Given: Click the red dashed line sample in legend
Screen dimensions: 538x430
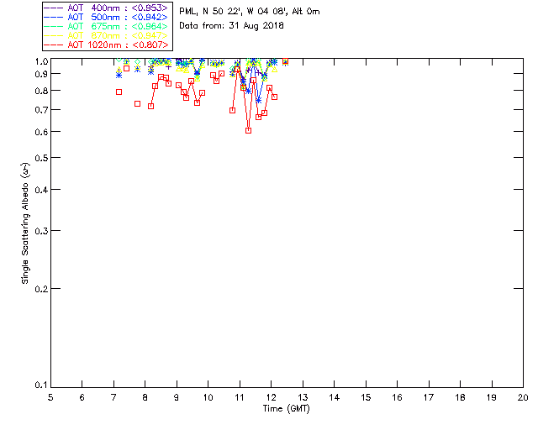Looking at the screenshot, I should point(54,45).
